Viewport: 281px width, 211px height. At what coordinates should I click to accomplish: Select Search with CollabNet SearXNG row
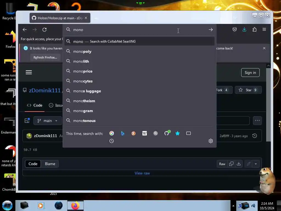point(139,41)
